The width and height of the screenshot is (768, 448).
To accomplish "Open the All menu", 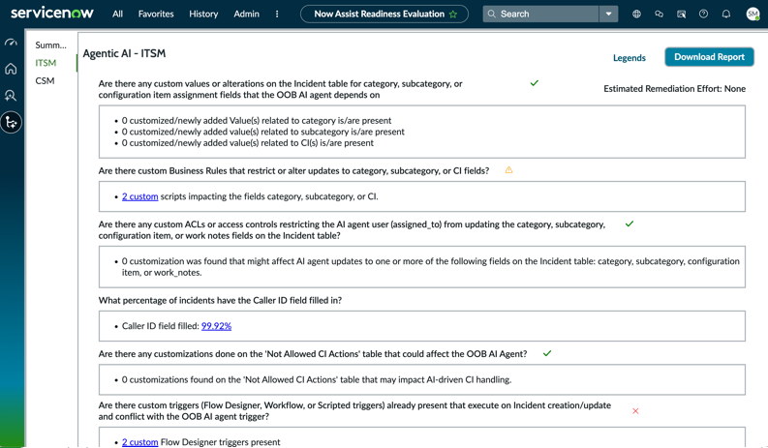I will pyautogui.click(x=117, y=14).
